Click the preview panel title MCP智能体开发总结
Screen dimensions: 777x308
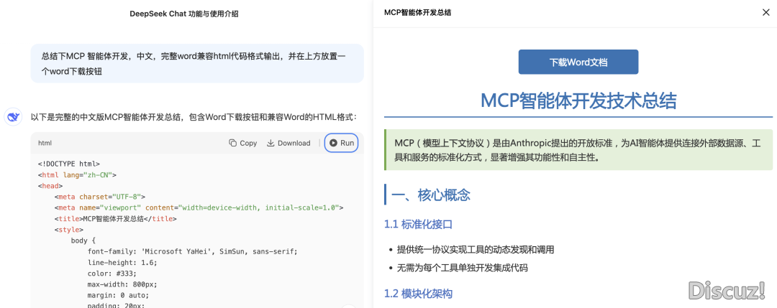click(x=417, y=12)
